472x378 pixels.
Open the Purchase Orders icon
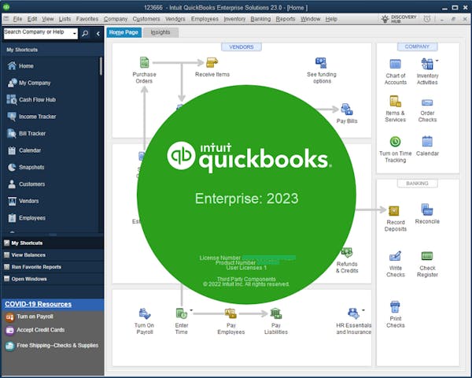pos(144,63)
